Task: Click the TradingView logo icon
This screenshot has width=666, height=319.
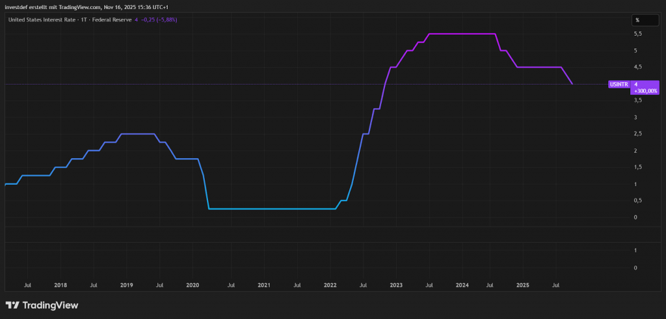Action: [x=12, y=305]
